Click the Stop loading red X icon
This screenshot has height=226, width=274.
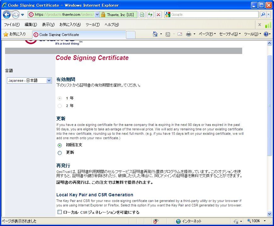tap(158, 15)
